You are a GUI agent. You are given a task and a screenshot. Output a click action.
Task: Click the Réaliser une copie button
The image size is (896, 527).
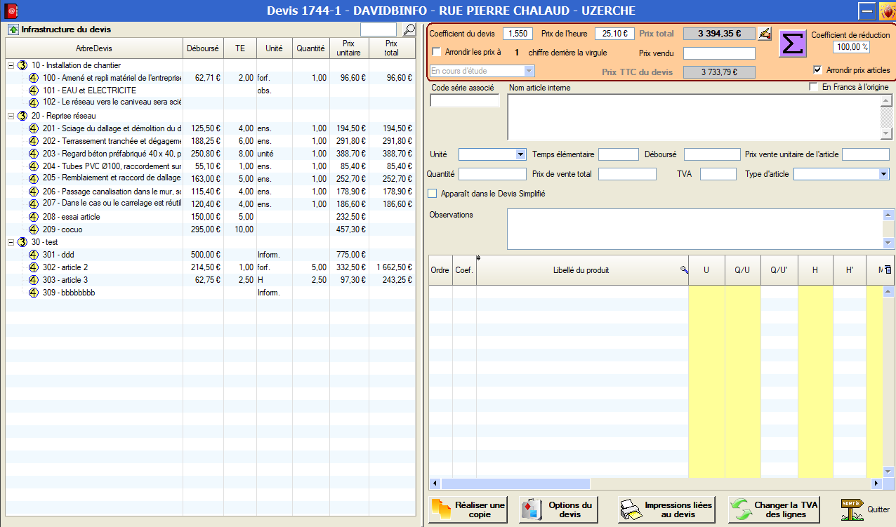click(x=469, y=510)
